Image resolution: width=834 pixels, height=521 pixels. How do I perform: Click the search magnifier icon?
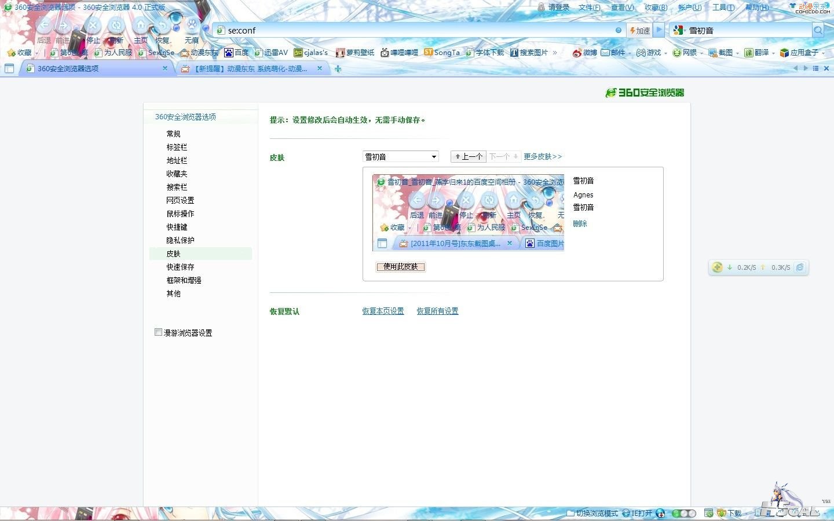818,31
